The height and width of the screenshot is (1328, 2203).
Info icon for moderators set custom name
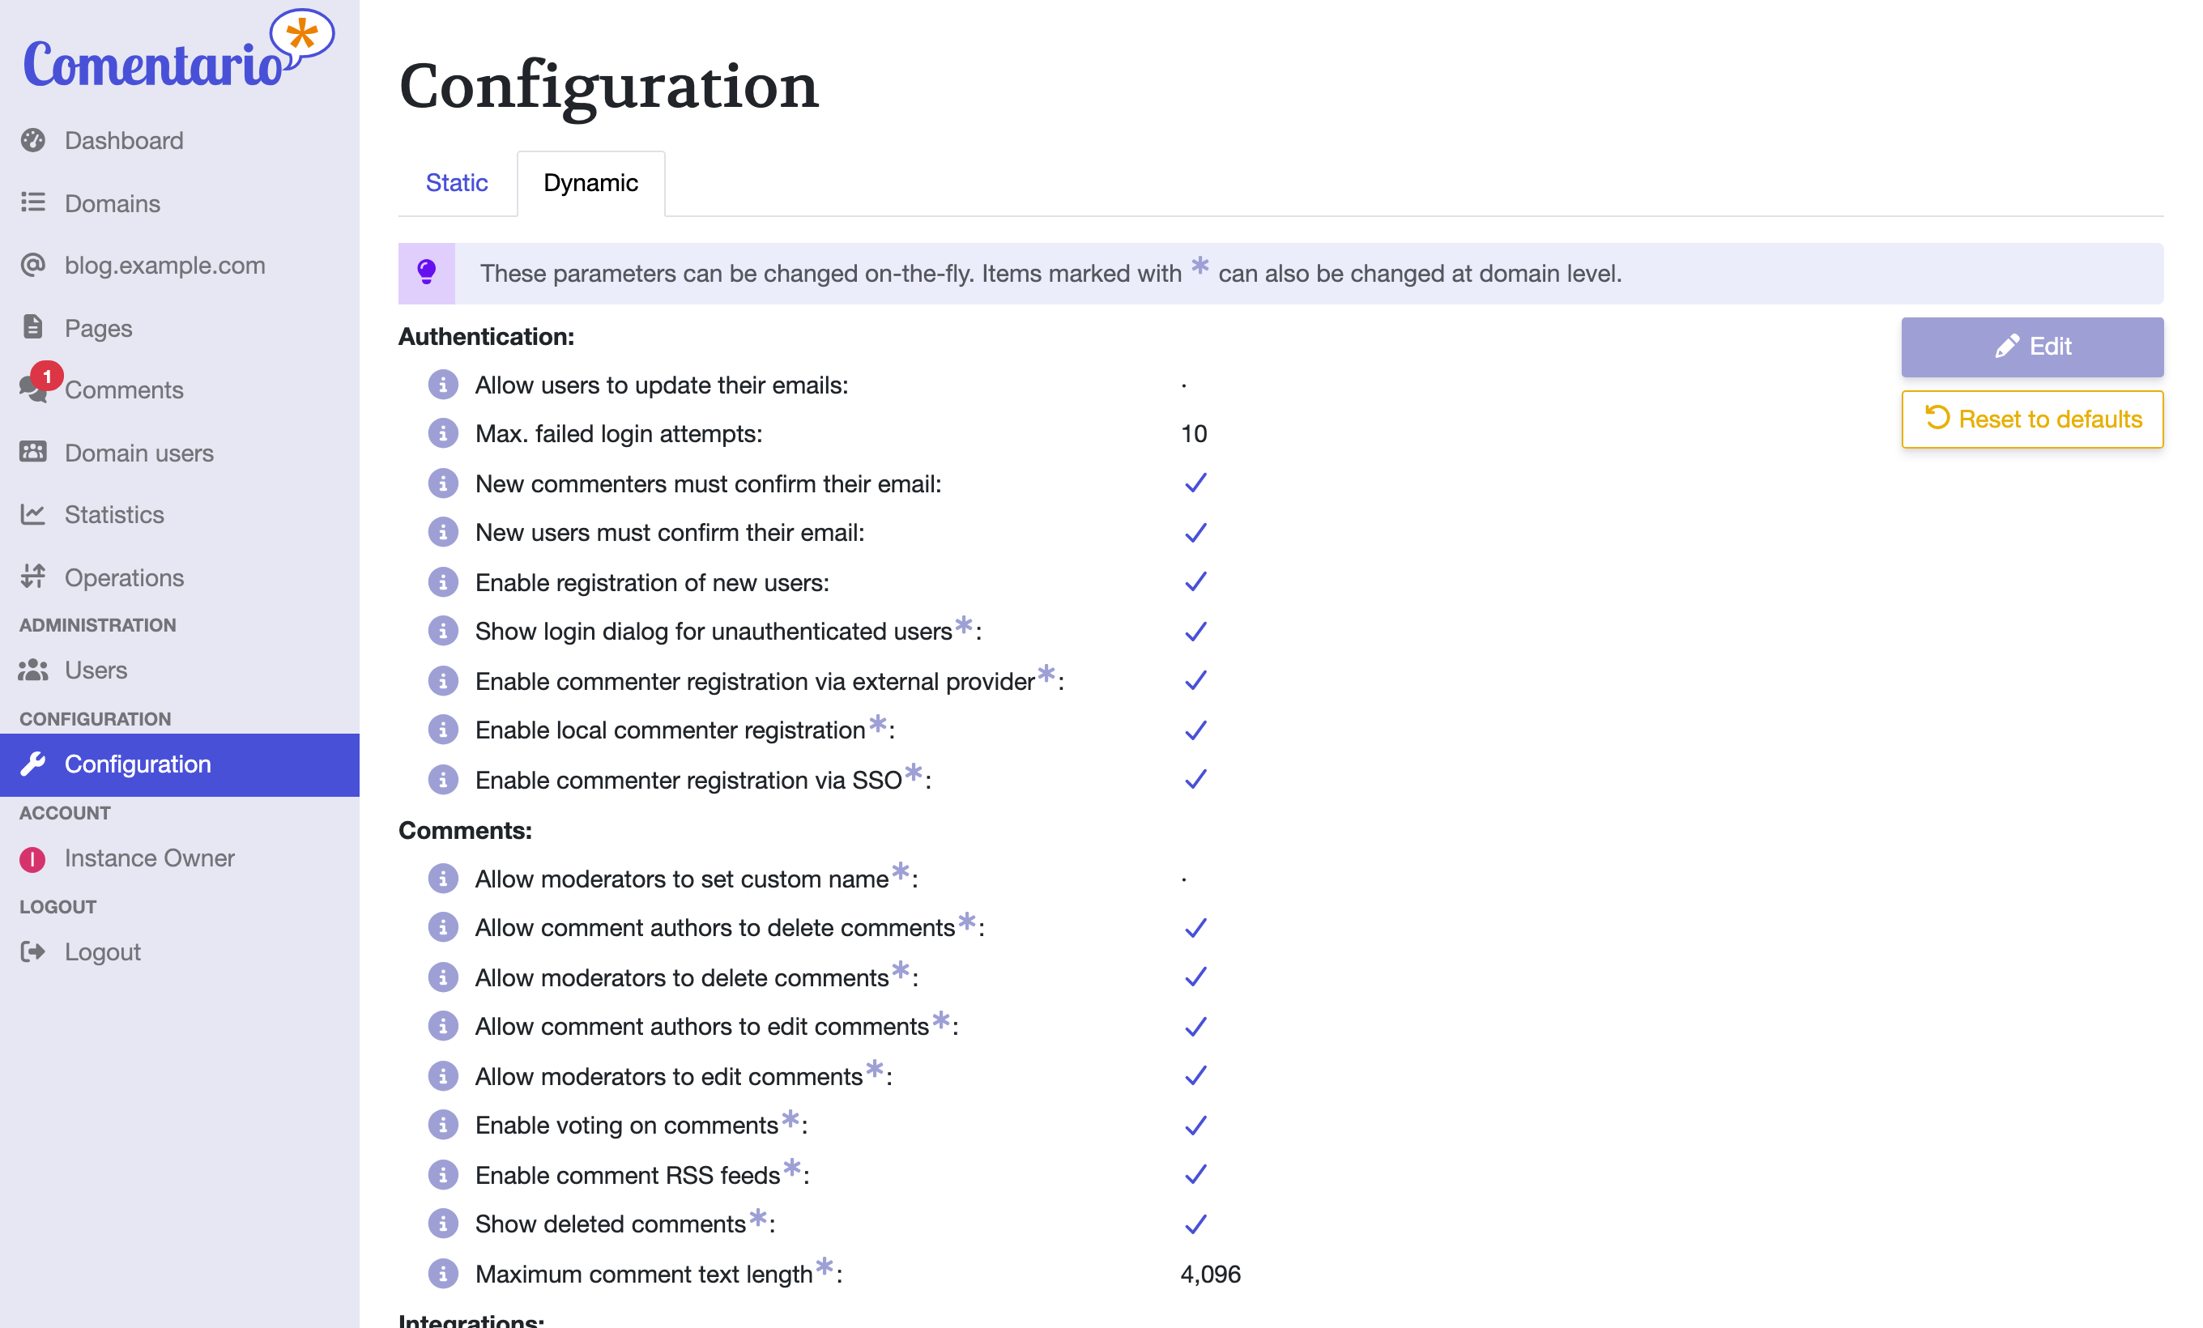(442, 879)
